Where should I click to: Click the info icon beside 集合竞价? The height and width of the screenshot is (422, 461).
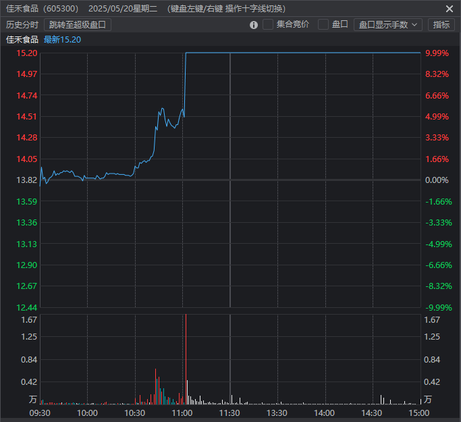254,25
